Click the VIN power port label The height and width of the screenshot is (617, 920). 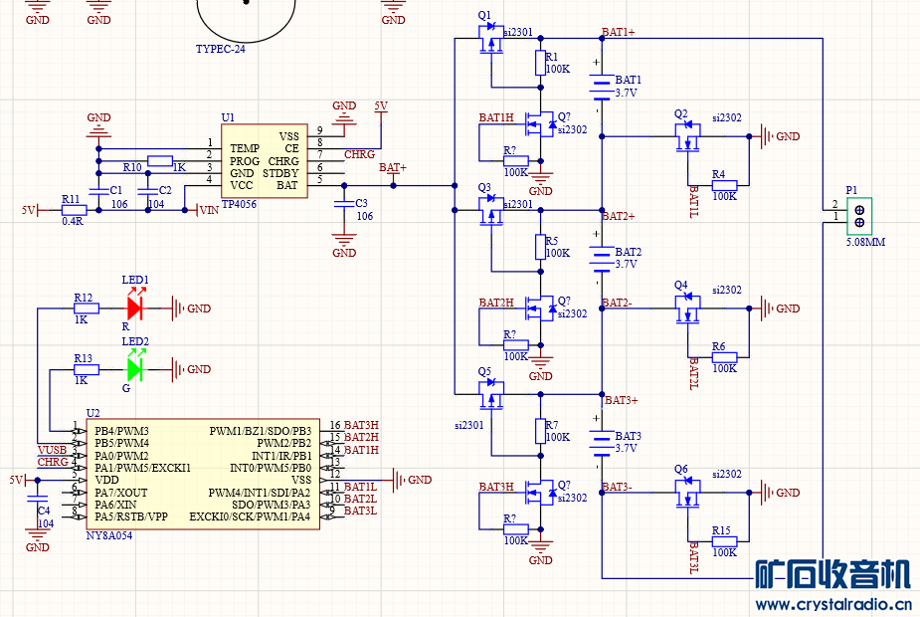click(x=209, y=210)
